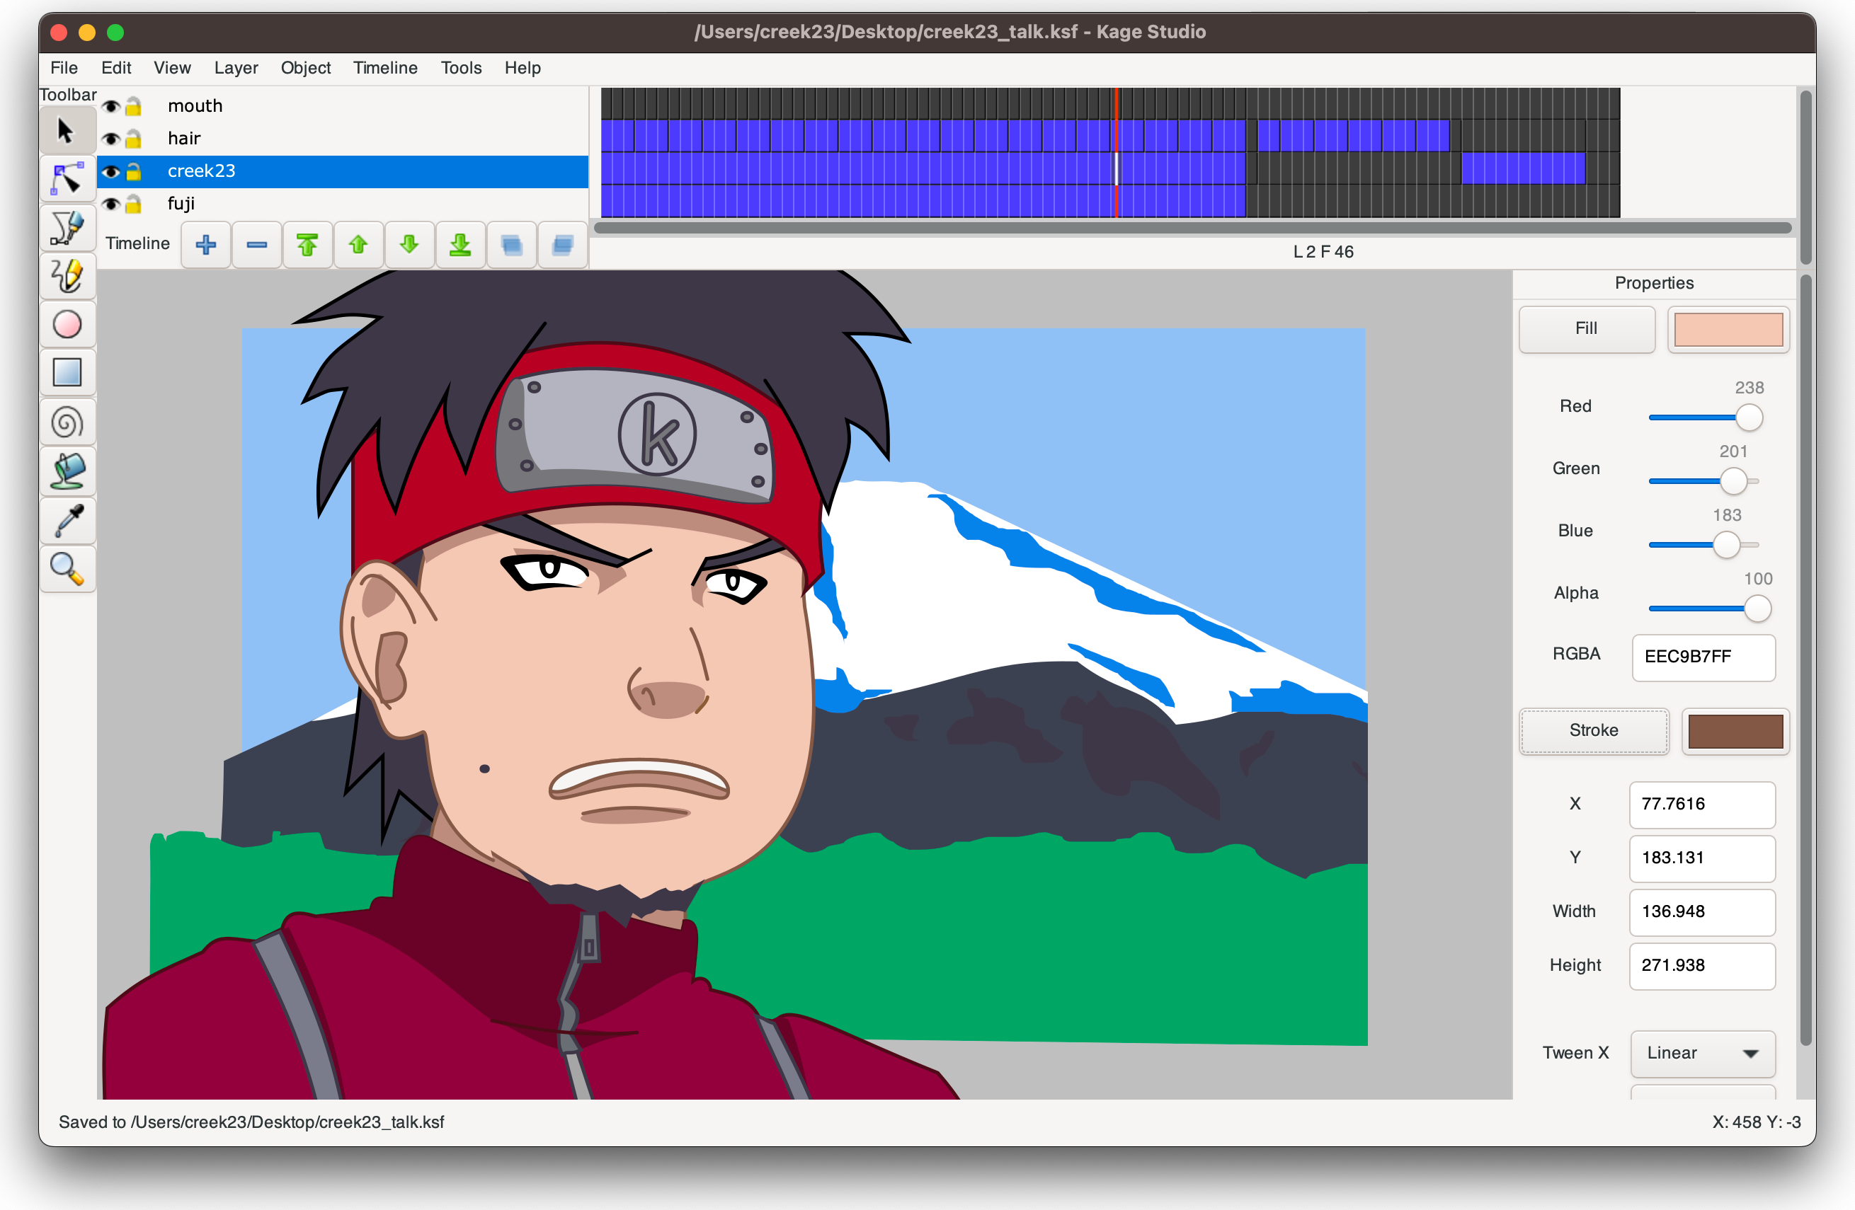Toggle visibility of the mouth layer
This screenshot has height=1210, width=1855.
(112, 104)
